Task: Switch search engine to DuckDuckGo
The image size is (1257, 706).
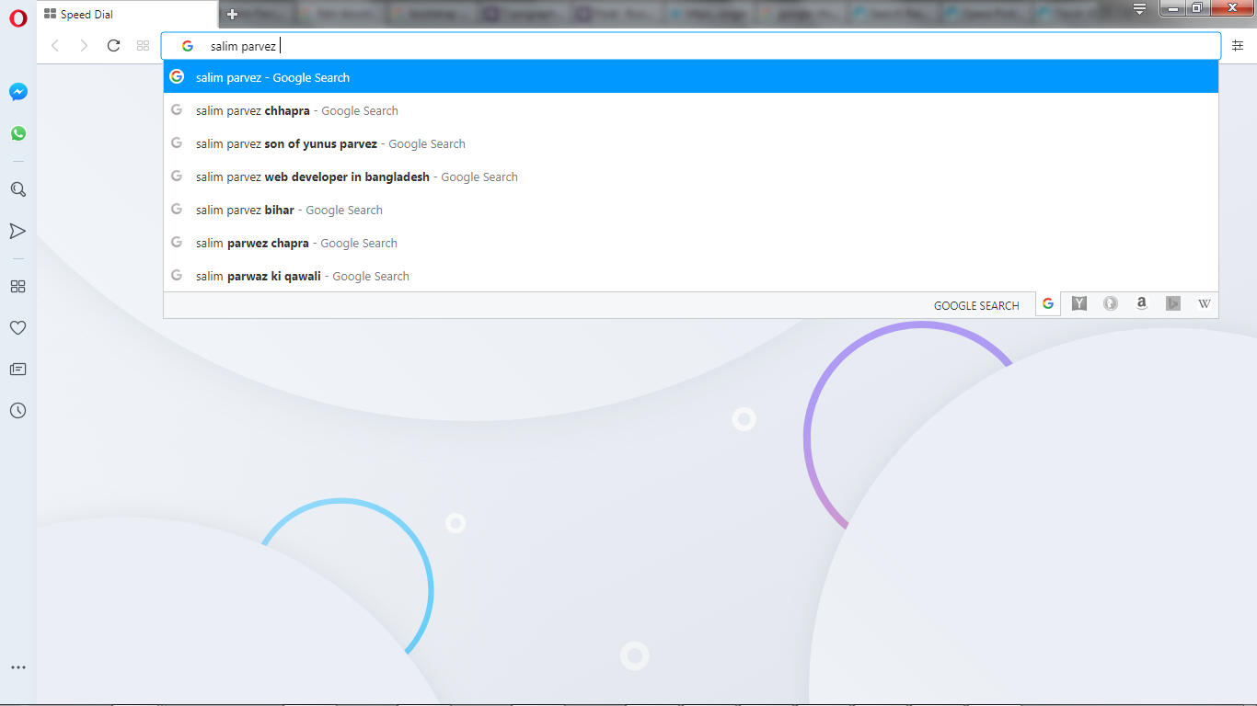Action: coord(1111,304)
